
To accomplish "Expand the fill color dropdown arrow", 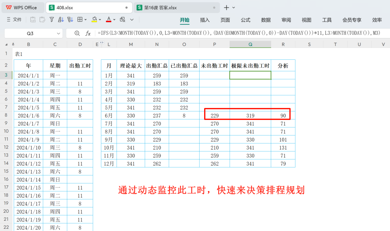I will [100, 20].
